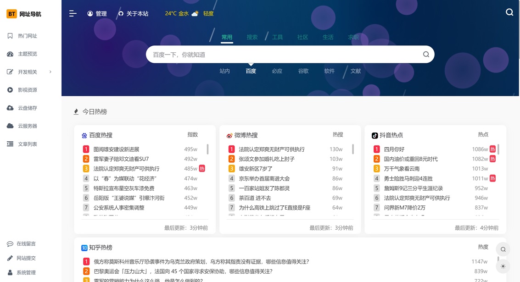Open search via top-right magnifier icon
The height and width of the screenshot is (282, 520).
[509, 12]
